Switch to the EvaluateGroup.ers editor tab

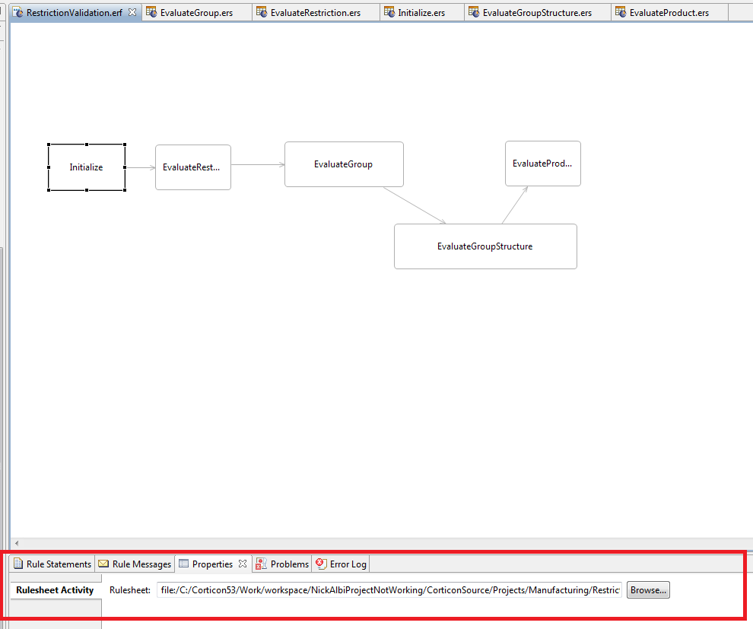coord(196,12)
